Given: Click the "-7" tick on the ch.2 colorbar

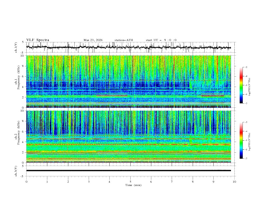Looking at the screenshot, I should coord(246,159).
